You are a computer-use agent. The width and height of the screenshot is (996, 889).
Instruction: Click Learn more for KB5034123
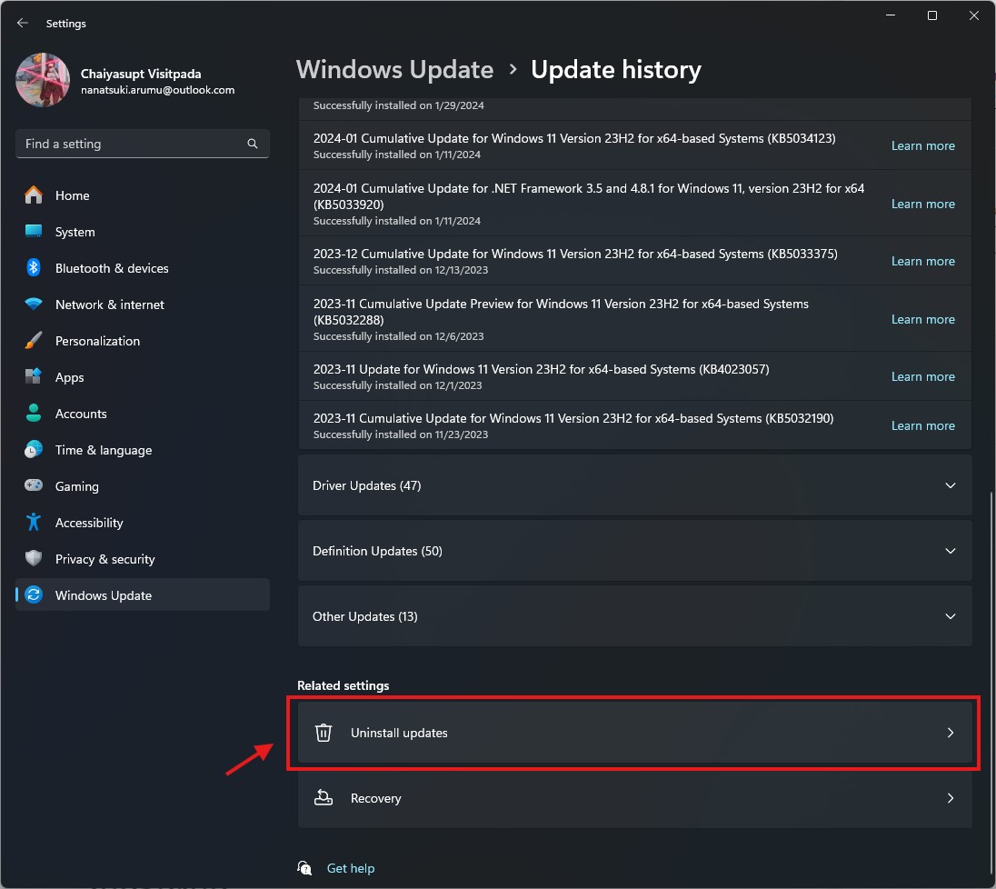point(923,145)
